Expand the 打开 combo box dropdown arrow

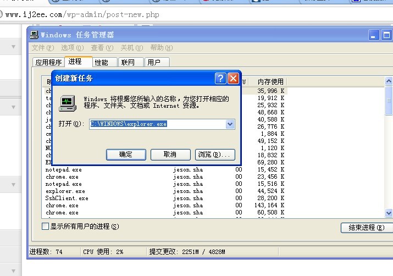pyautogui.click(x=230, y=124)
